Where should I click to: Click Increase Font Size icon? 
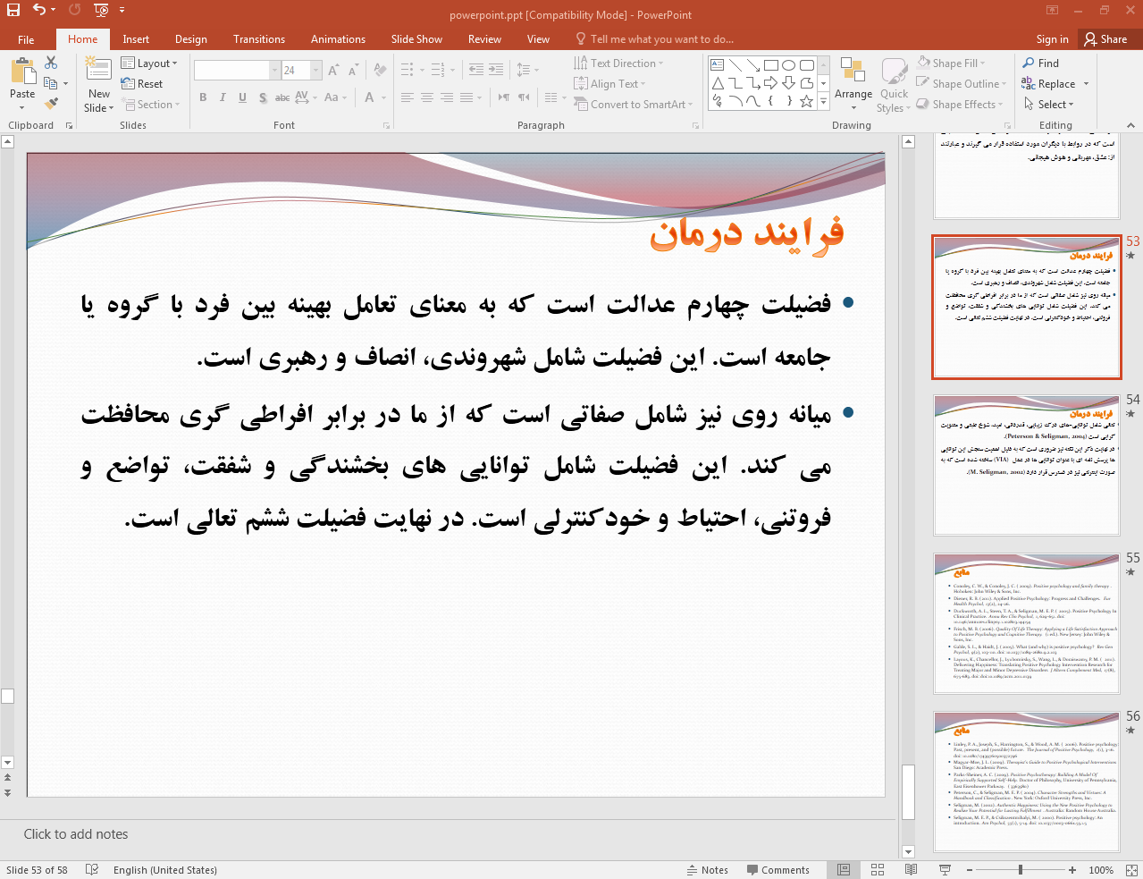(x=333, y=70)
